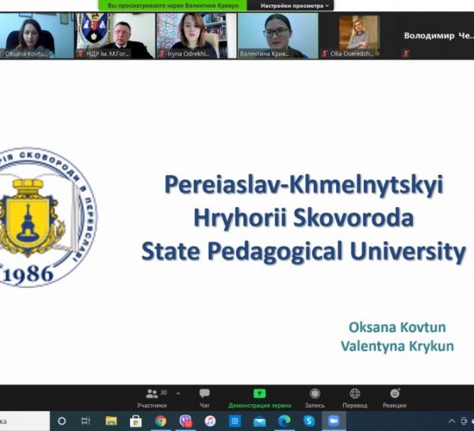Click the university emblem on the slide
The image size is (474, 431).
click(x=48, y=217)
